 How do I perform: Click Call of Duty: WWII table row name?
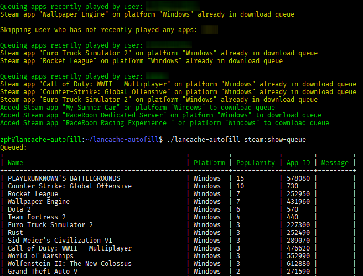70,248
